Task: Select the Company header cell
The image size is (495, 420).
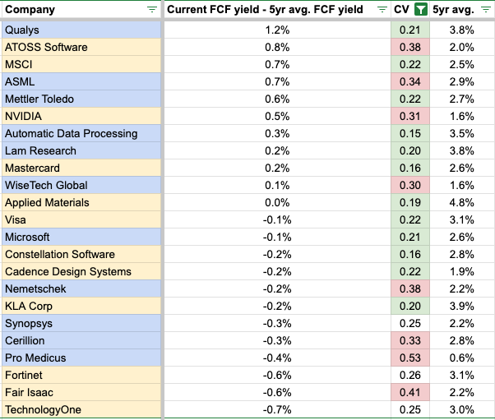Action: point(81,10)
